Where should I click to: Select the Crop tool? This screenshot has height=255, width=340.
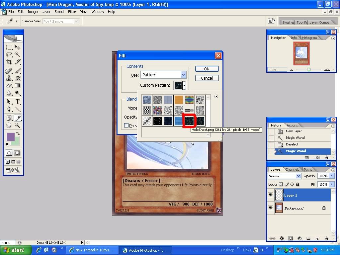pyautogui.click(x=9, y=62)
